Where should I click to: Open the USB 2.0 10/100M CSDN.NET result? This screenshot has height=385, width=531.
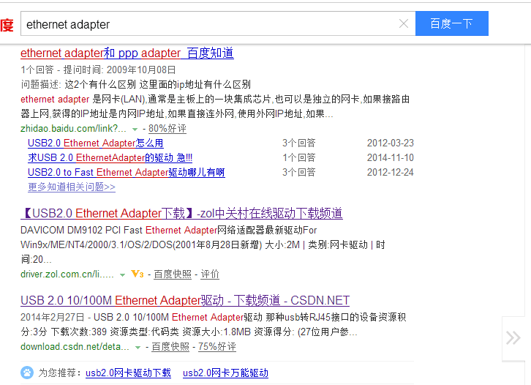185,301
